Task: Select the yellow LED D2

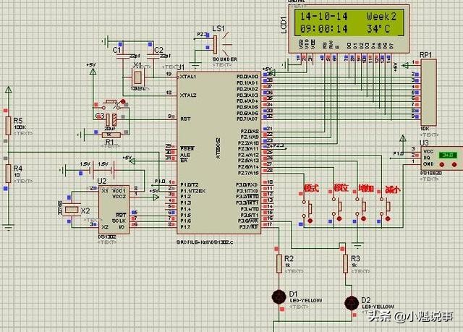Action: pos(352,303)
